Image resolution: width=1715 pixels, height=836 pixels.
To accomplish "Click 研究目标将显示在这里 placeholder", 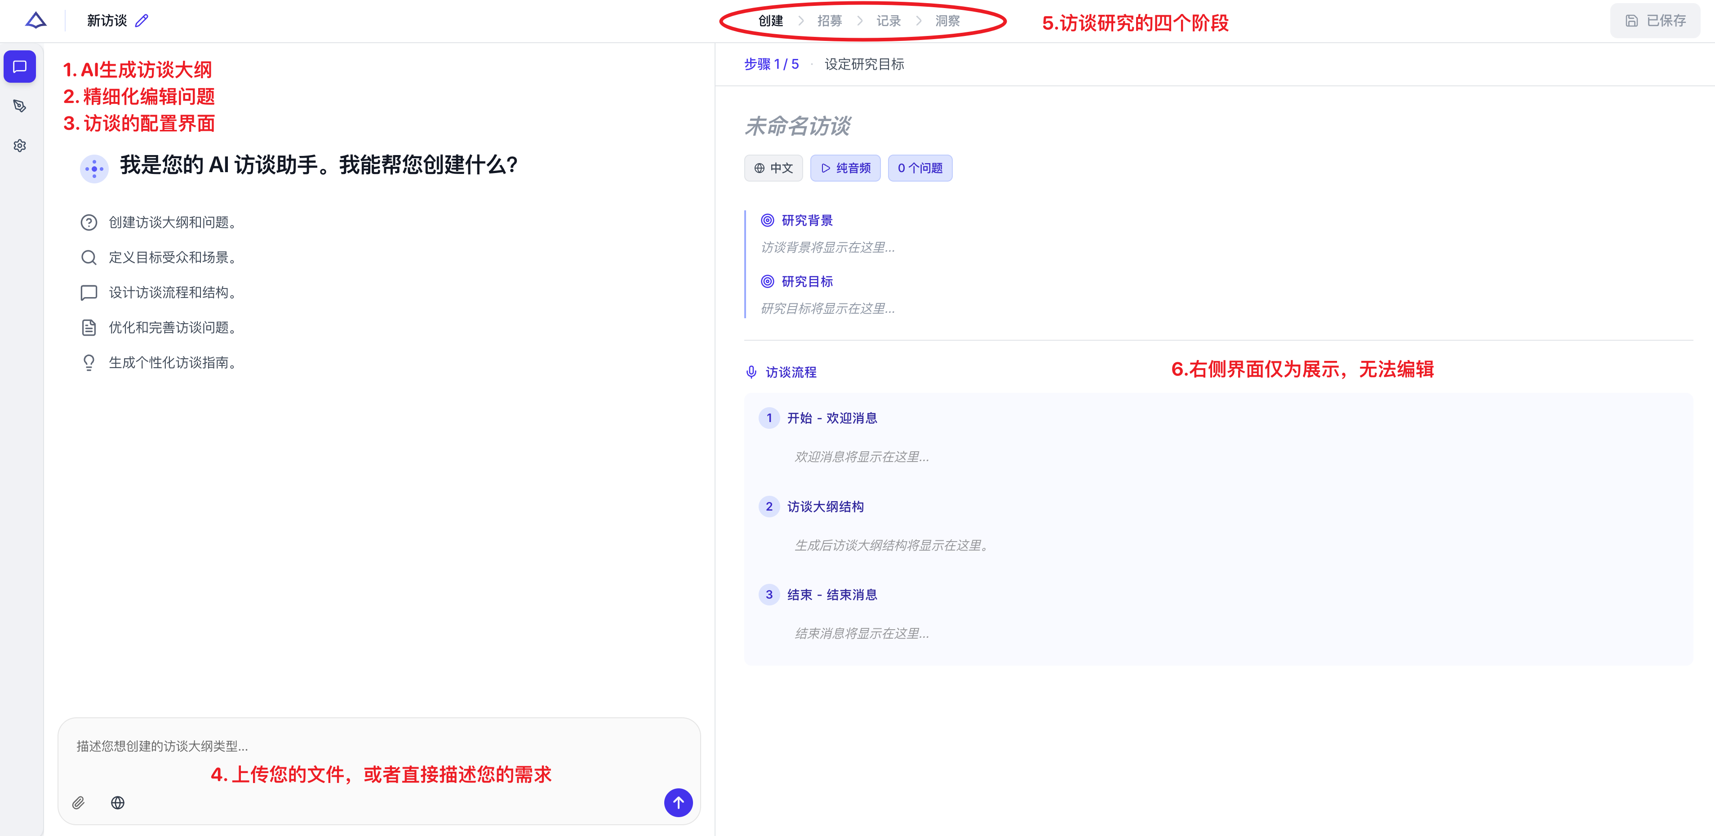I will coord(827,309).
